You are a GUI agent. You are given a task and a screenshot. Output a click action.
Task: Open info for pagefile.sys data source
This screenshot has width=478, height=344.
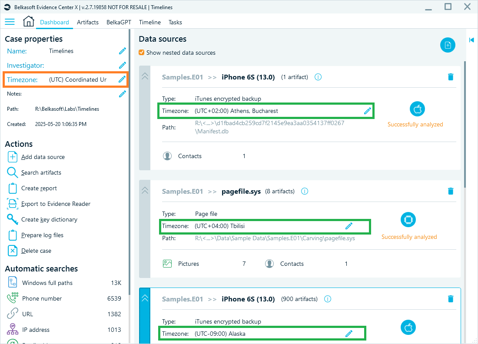click(x=305, y=191)
